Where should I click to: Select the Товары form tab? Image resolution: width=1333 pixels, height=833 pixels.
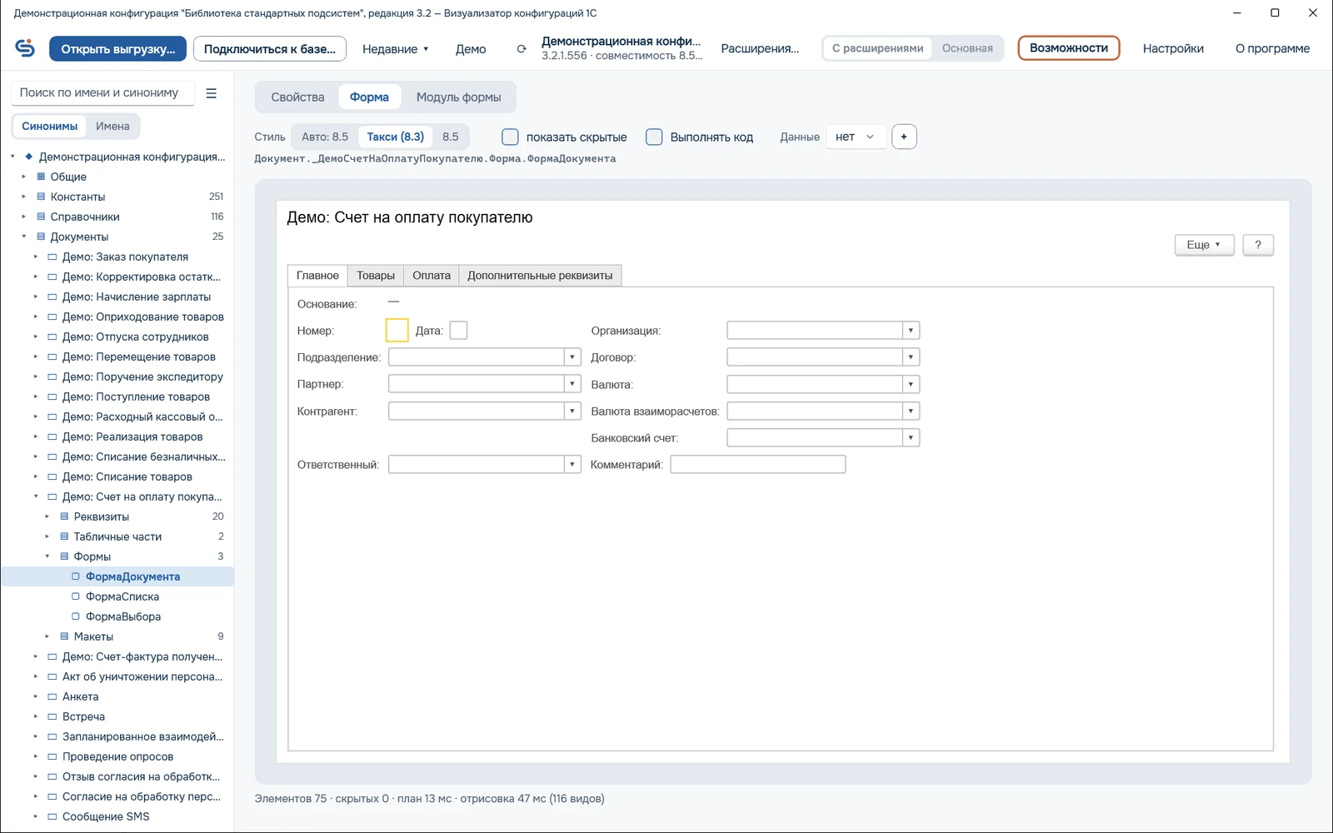tap(376, 276)
